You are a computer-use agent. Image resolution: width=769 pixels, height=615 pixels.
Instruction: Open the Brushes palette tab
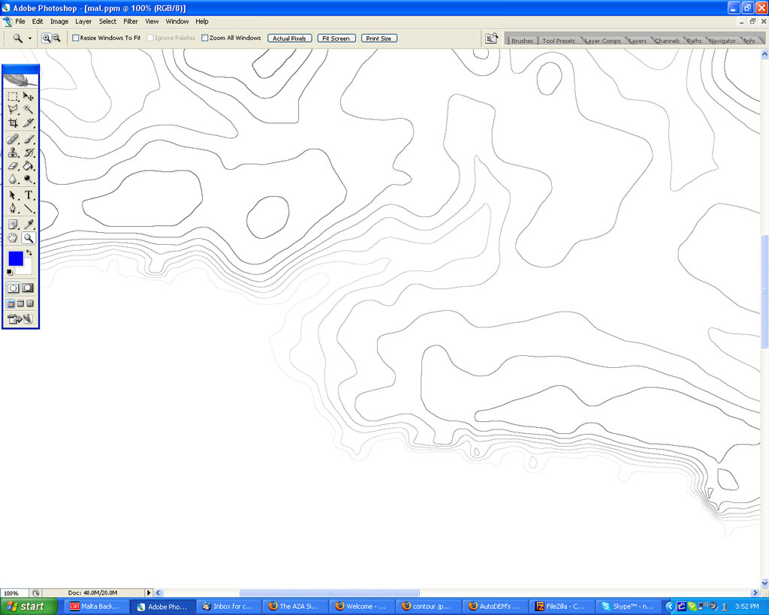(x=522, y=41)
